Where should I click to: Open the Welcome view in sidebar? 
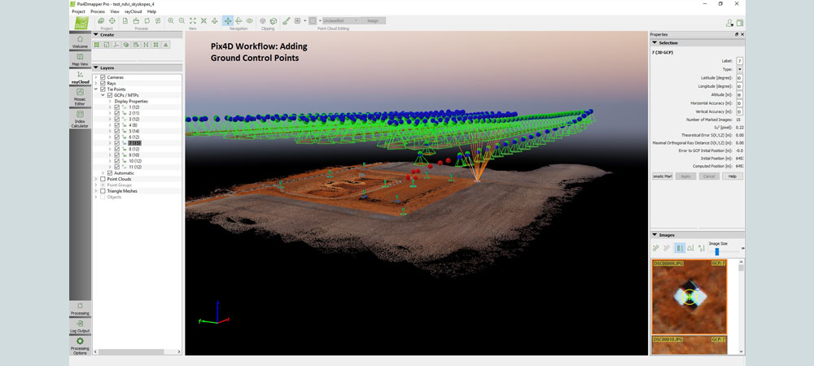point(80,41)
